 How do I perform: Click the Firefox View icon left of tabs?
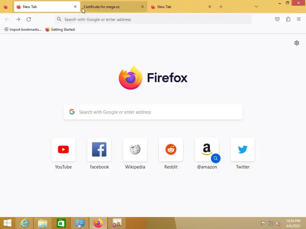(6, 7)
